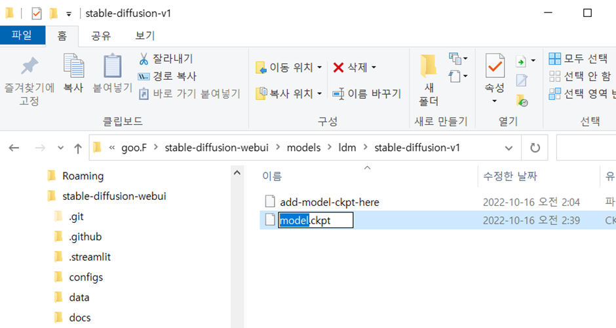Click the refresh button
This screenshot has height=328, width=616.
point(535,148)
